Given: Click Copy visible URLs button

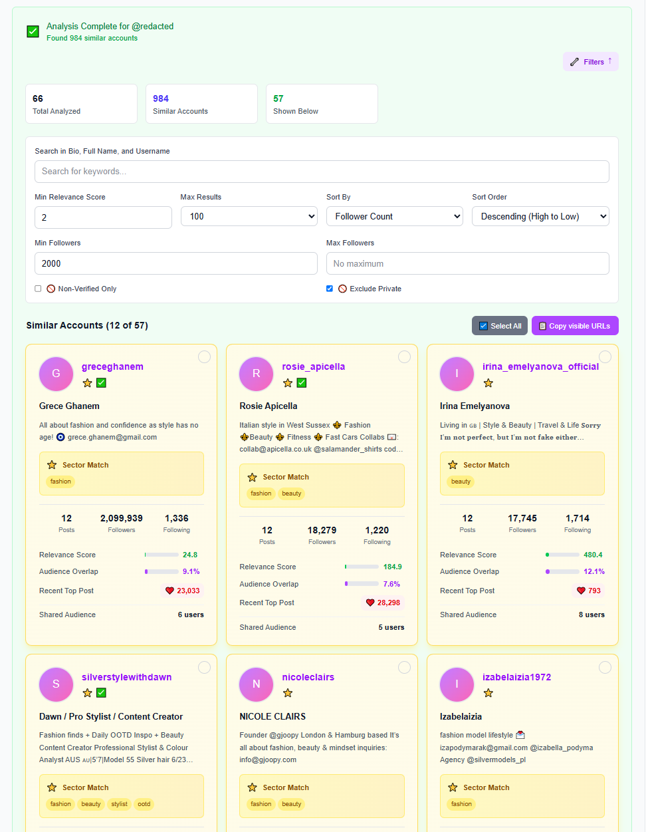Looking at the screenshot, I should 574,326.
